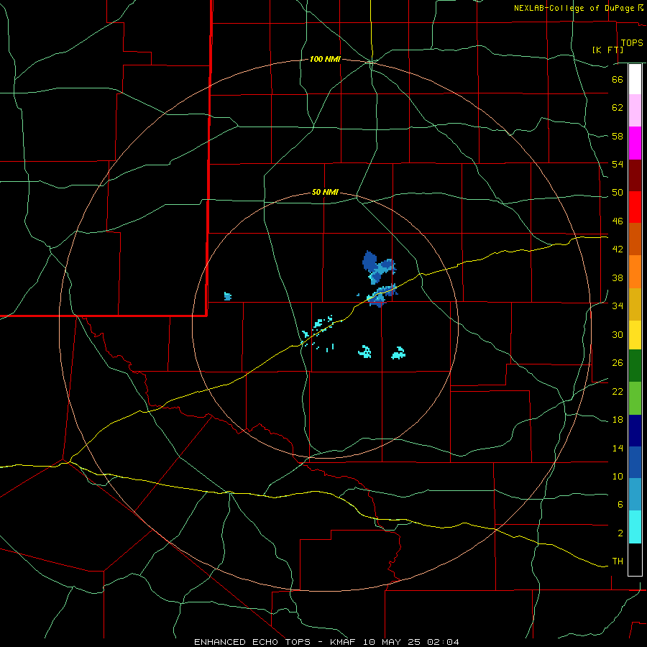Select legend value 2

coord(620,533)
